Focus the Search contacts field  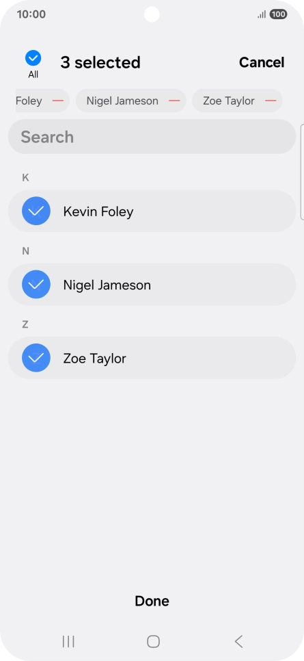(152, 137)
